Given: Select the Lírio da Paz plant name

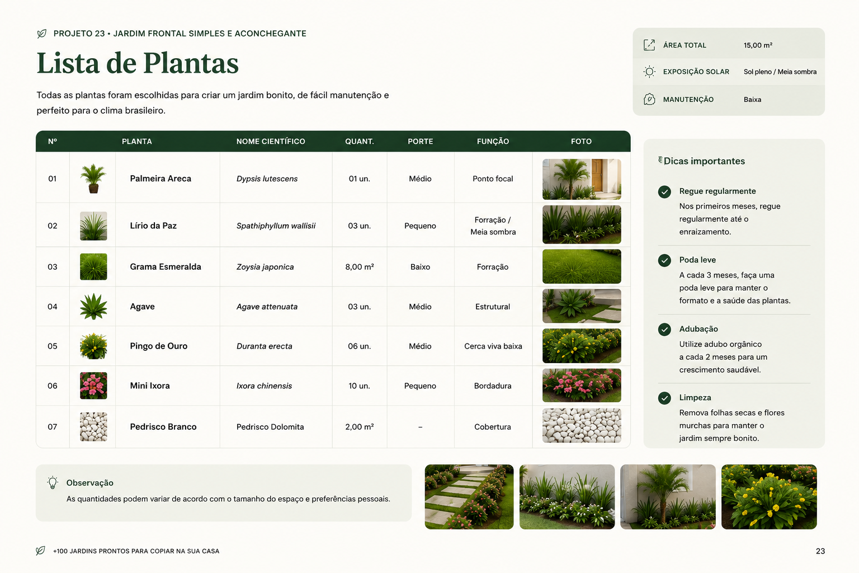Looking at the screenshot, I should [x=153, y=226].
